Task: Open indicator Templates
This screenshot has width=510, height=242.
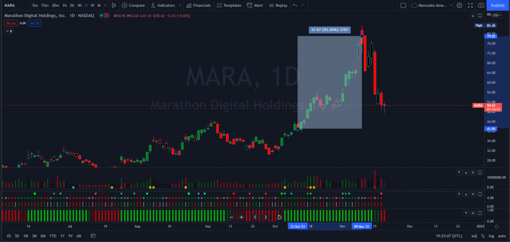Action: pyautogui.click(x=229, y=5)
